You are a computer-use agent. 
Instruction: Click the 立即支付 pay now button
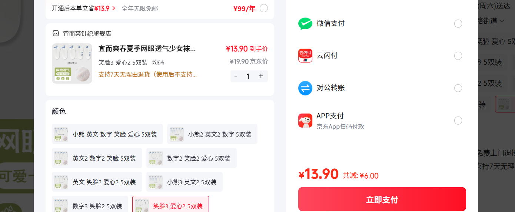382,199
